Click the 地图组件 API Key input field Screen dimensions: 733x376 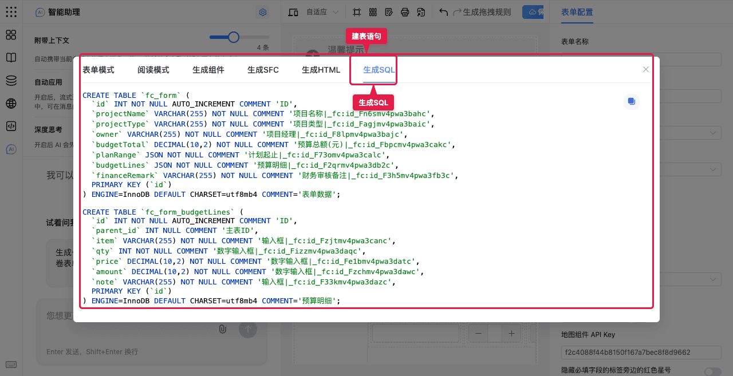point(641,353)
